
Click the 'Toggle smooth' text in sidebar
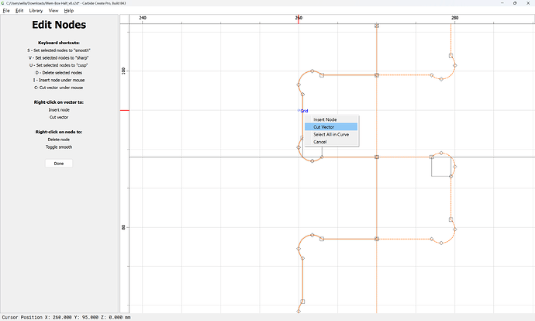tap(59, 147)
